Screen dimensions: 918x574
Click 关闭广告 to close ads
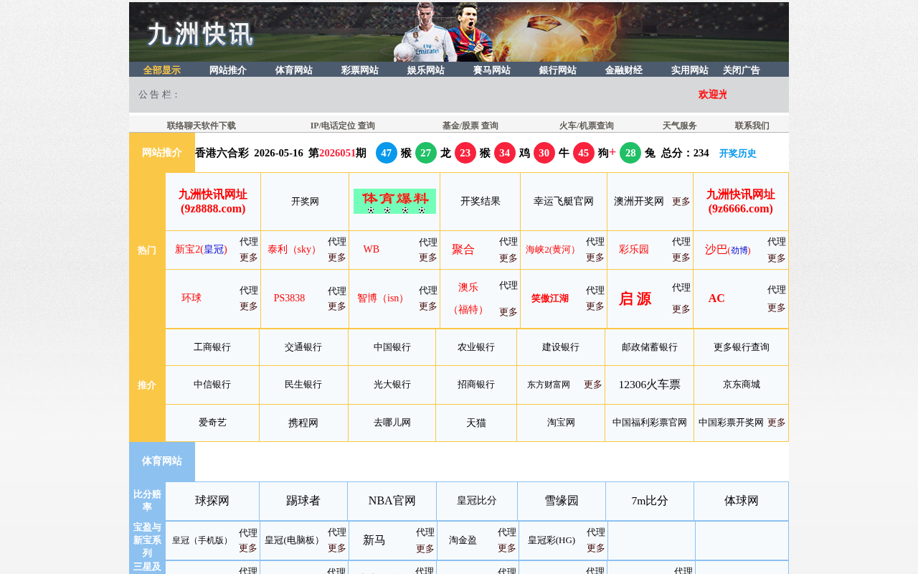click(x=742, y=70)
